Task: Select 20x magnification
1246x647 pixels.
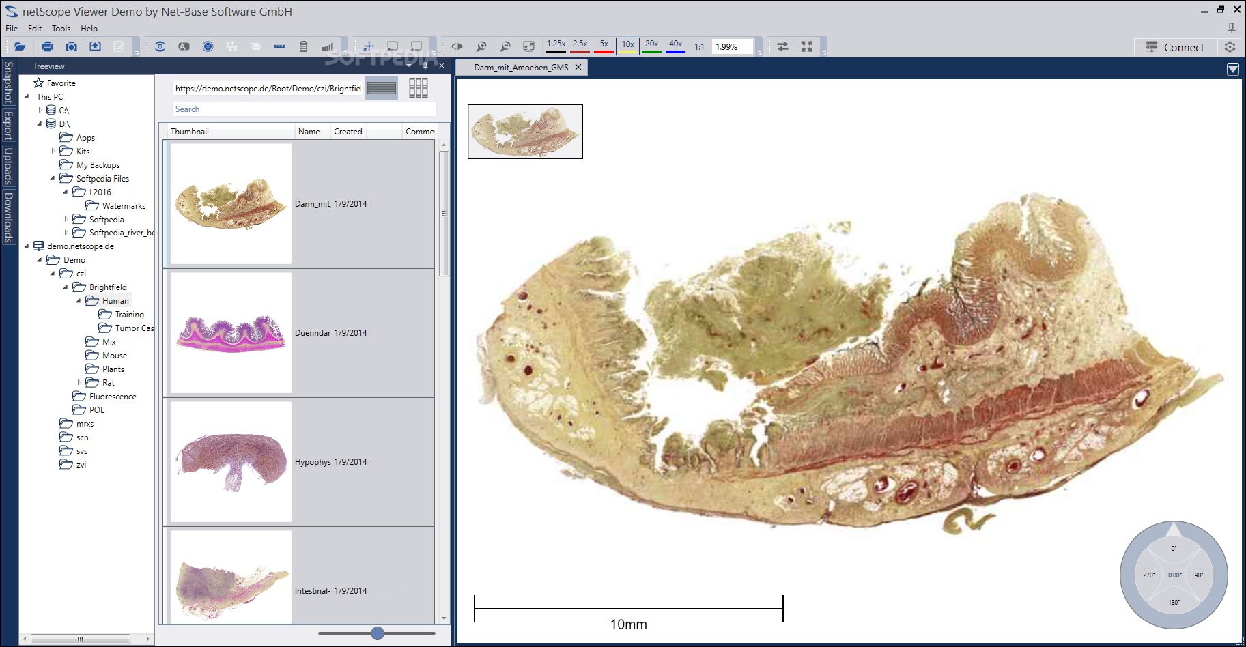Action: [x=651, y=46]
